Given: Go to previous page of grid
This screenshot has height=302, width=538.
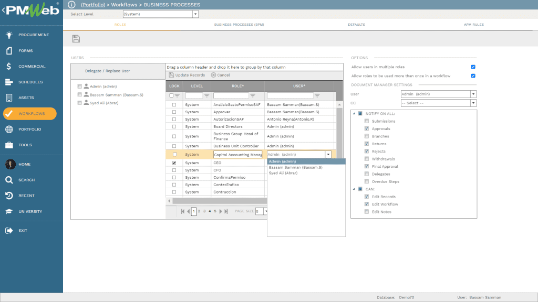Looking at the screenshot, I should coord(189,212).
